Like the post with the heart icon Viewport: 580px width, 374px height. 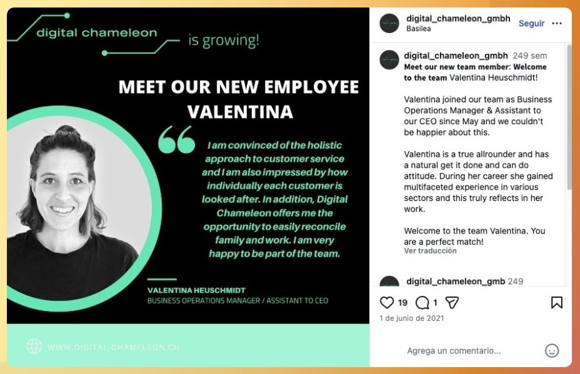point(387,303)
